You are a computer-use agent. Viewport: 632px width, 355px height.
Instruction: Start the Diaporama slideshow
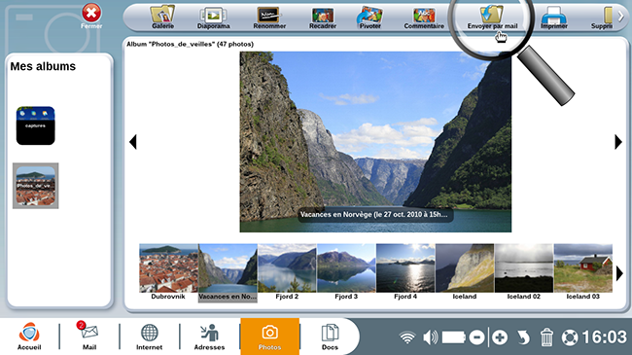point(213,18)
